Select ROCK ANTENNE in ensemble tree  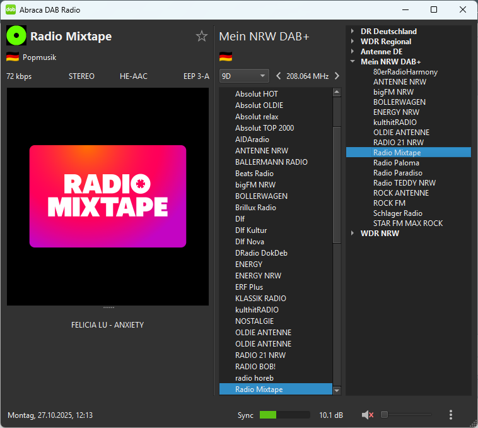click(x=400, y=193)
